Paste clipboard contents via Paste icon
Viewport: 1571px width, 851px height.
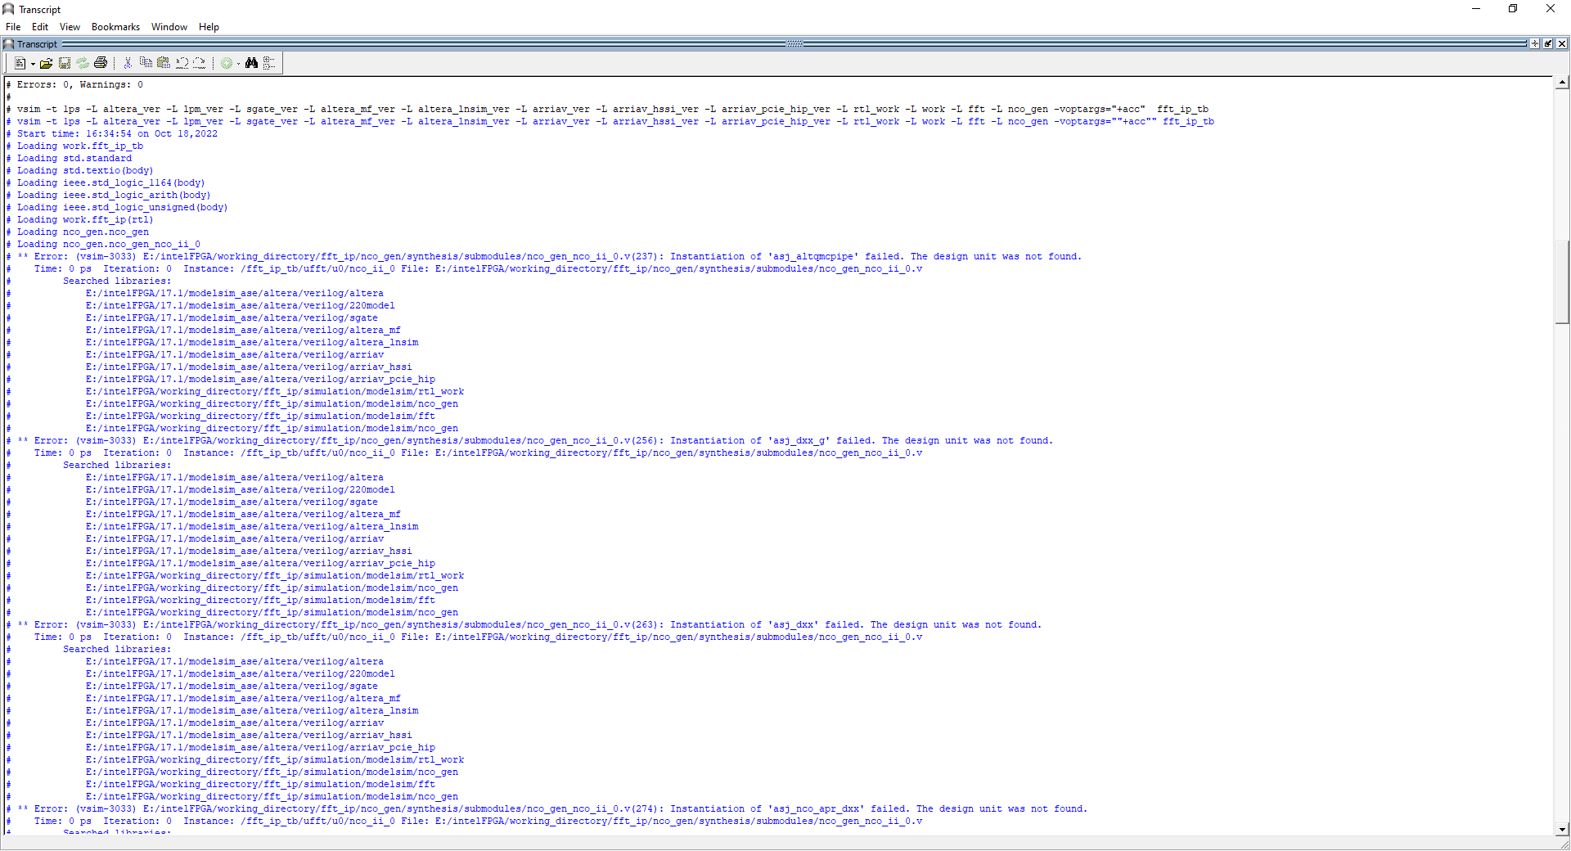pos(163,62)
